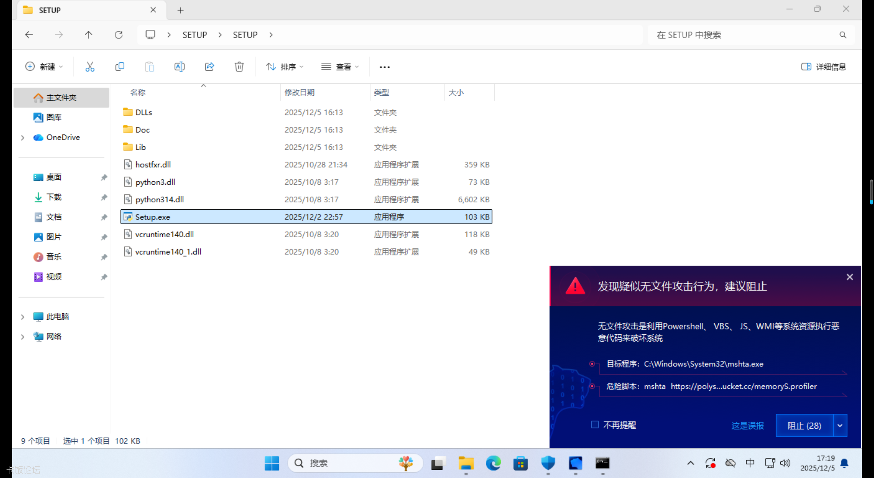Open the 排序 sort dropdown
Screen dimensions: 874x478
pyautogui.click(x=285, y=67)
